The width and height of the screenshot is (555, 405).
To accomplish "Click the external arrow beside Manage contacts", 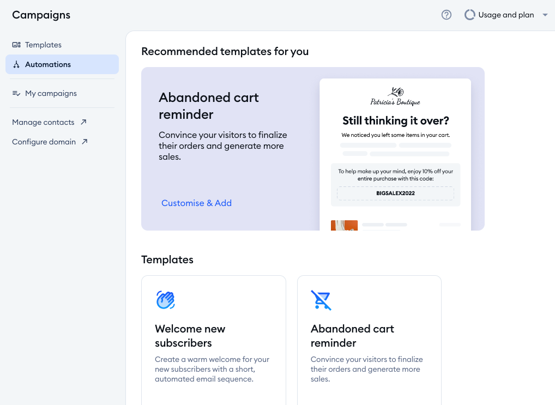I will [x=83, y=122].
